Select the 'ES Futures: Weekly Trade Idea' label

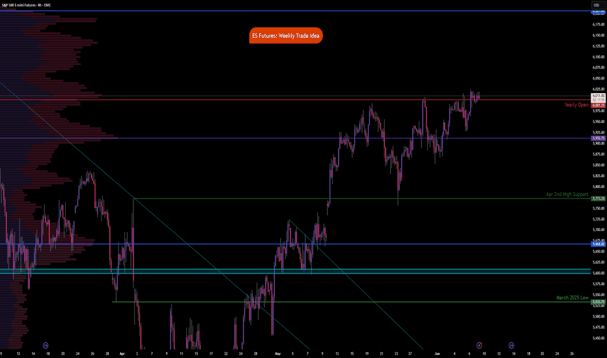point(286,36)
